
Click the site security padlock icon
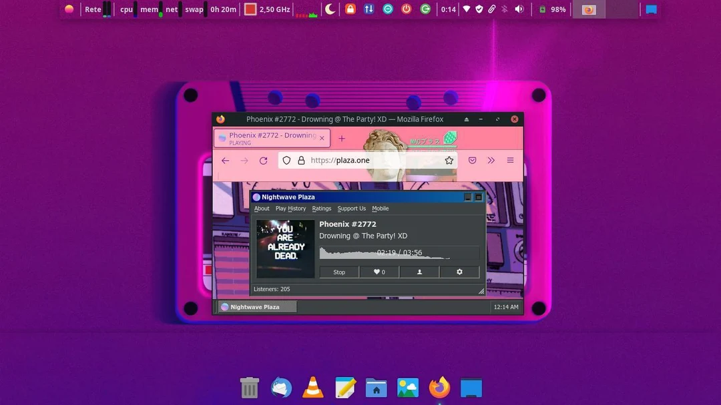[x=301, y=160]
